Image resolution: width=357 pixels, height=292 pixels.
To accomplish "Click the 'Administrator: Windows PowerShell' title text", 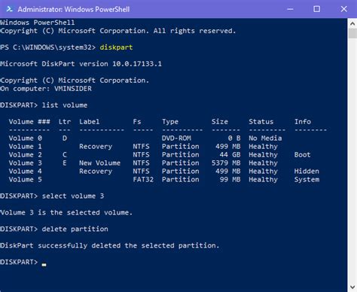I will point(74,10).
